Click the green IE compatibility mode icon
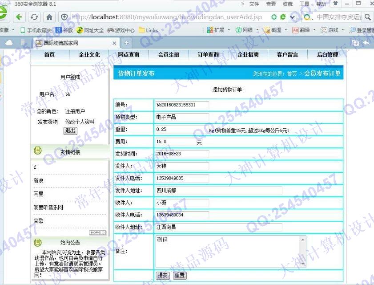Screen dimensions: 374x285 [283, 17]
